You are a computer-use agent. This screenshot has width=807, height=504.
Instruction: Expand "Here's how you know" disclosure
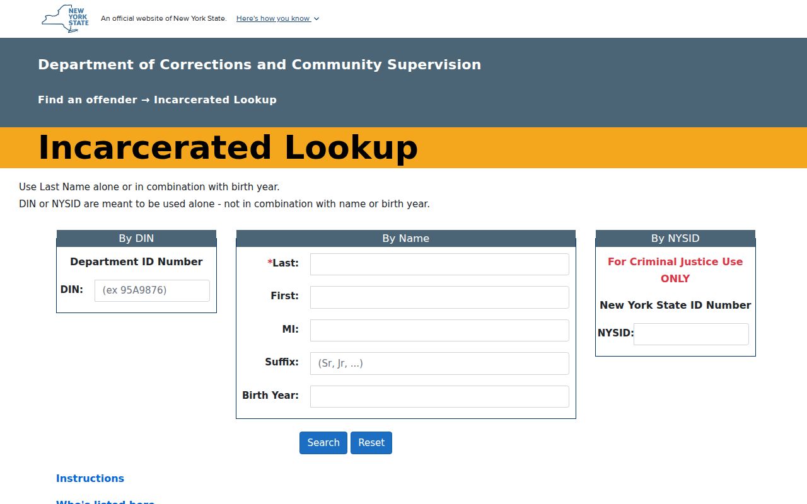(277, 18)
